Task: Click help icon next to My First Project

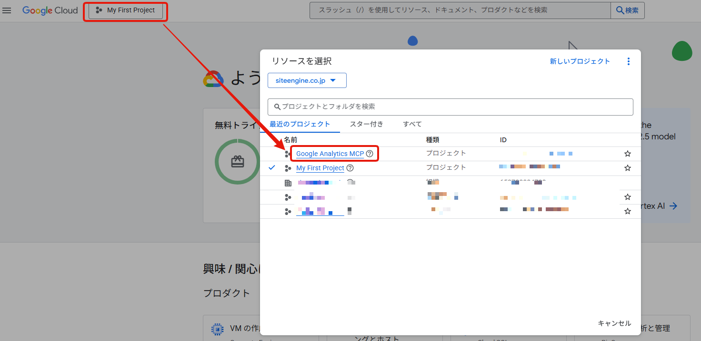Action: (350, 168)
